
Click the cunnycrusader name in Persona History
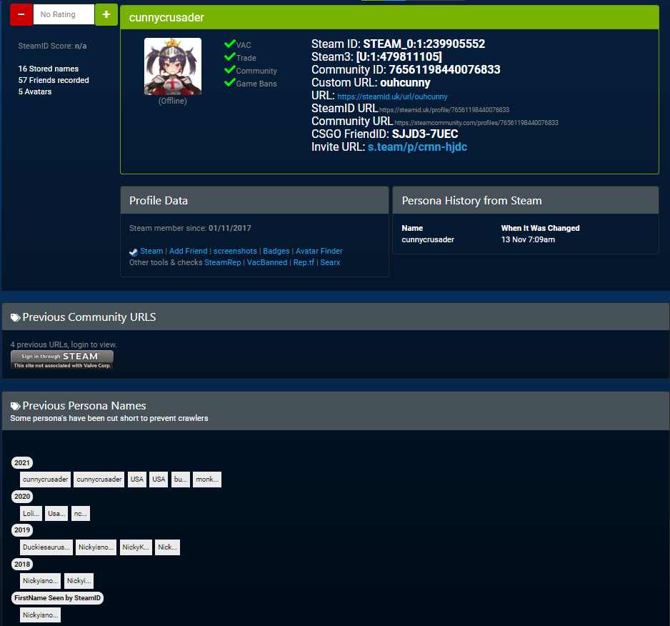[428, 240]
